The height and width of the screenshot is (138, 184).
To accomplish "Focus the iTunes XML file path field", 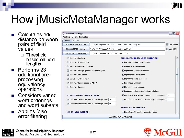I will coord(128,44).
